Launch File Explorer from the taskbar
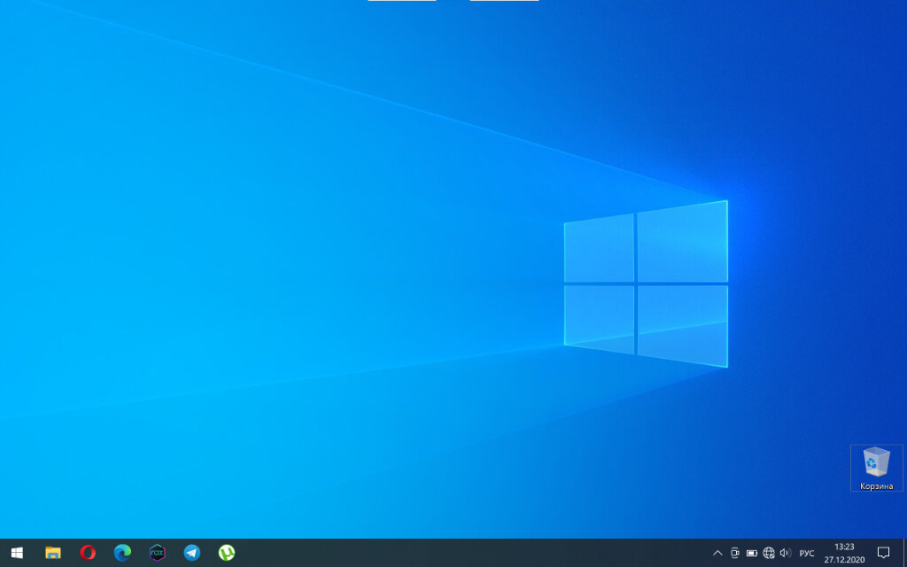The height and width of the screenshot is (567, 907). click(x=52, y=553)
